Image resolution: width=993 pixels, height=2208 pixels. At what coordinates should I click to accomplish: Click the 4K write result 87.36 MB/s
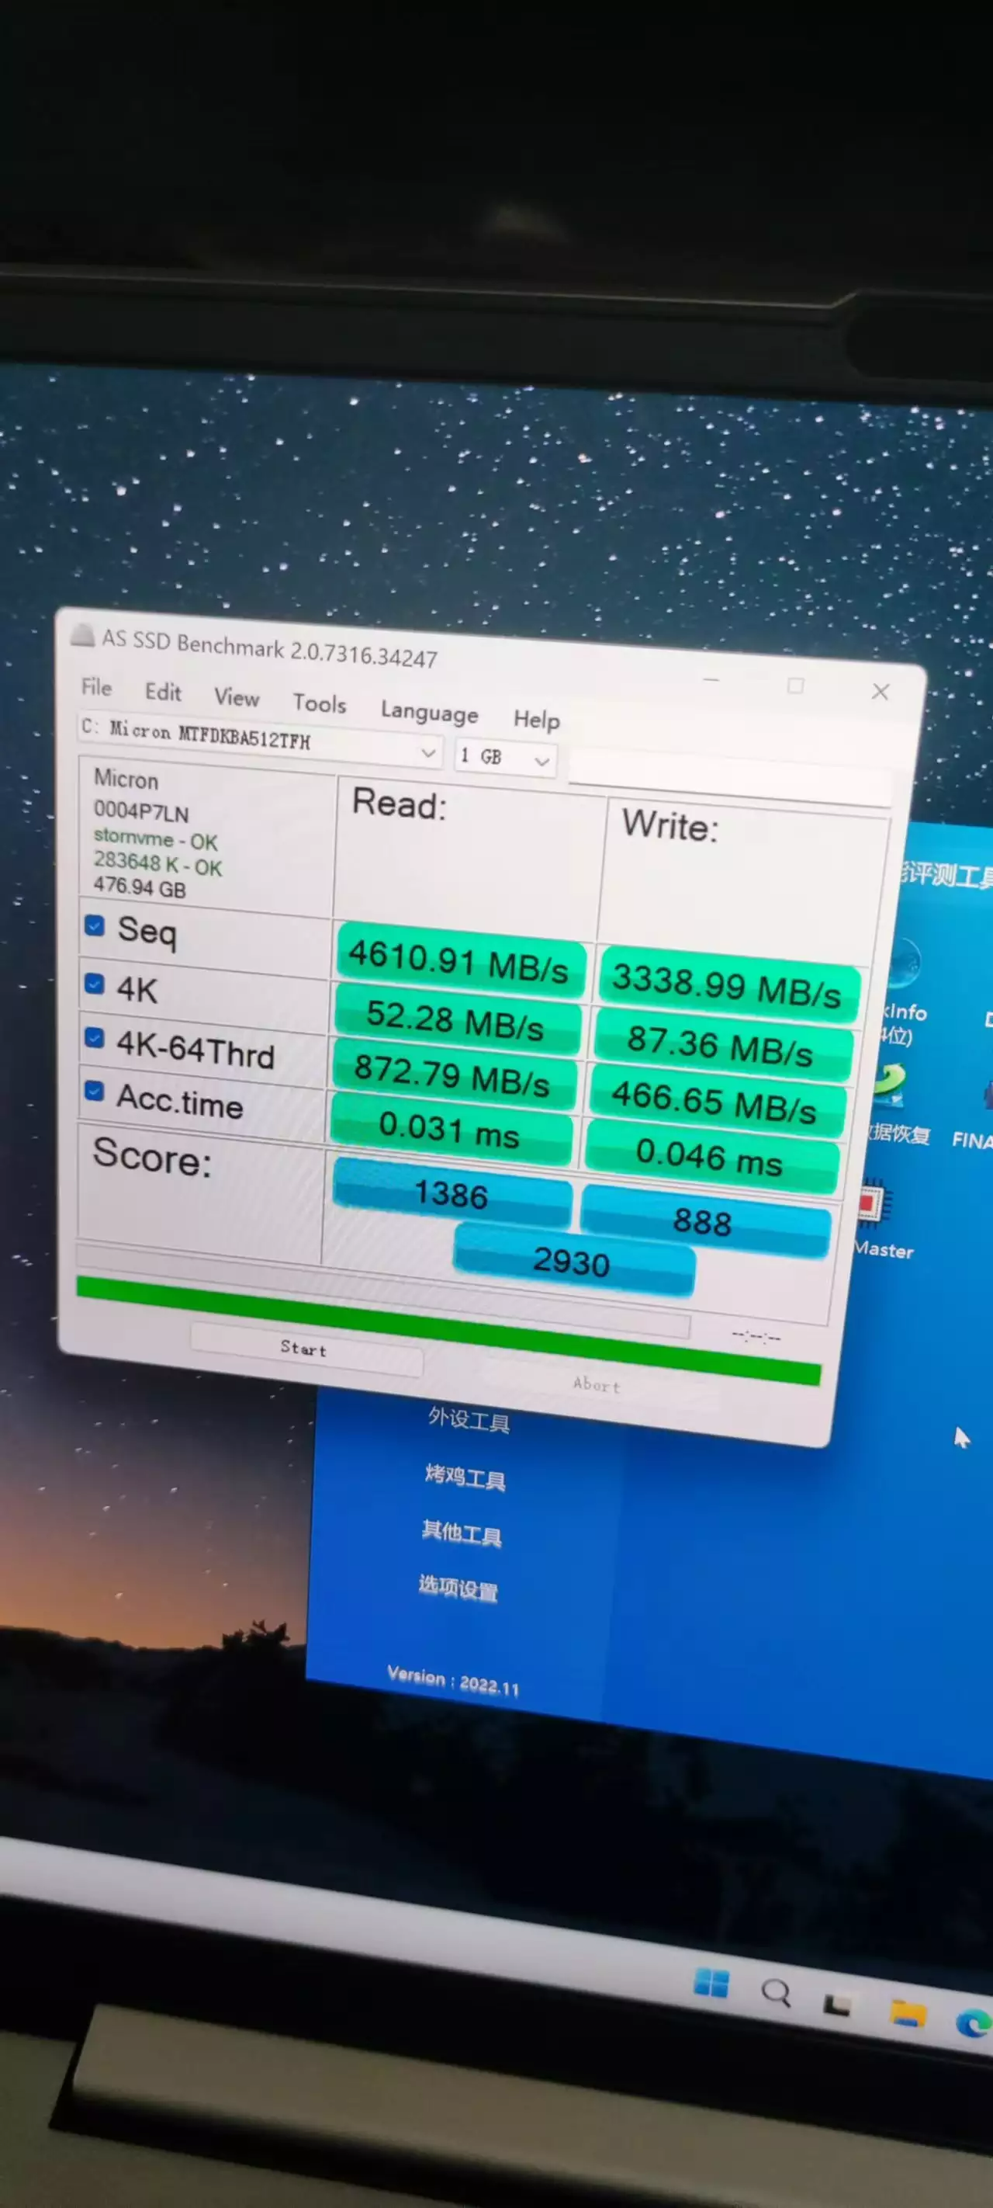721,1044
